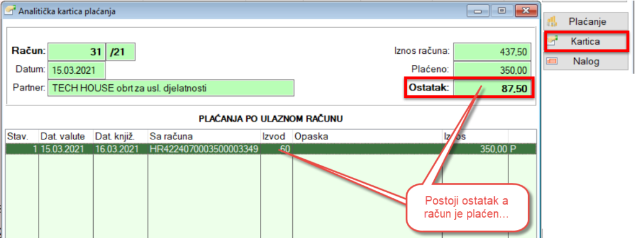
Task: Click the Izvod value 60 cell
Action: [x=277, y=149]
